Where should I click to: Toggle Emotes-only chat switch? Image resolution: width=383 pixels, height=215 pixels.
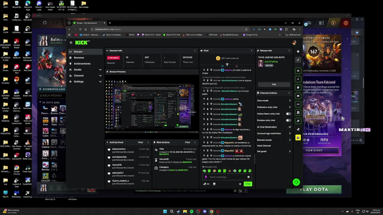point(288,120)
